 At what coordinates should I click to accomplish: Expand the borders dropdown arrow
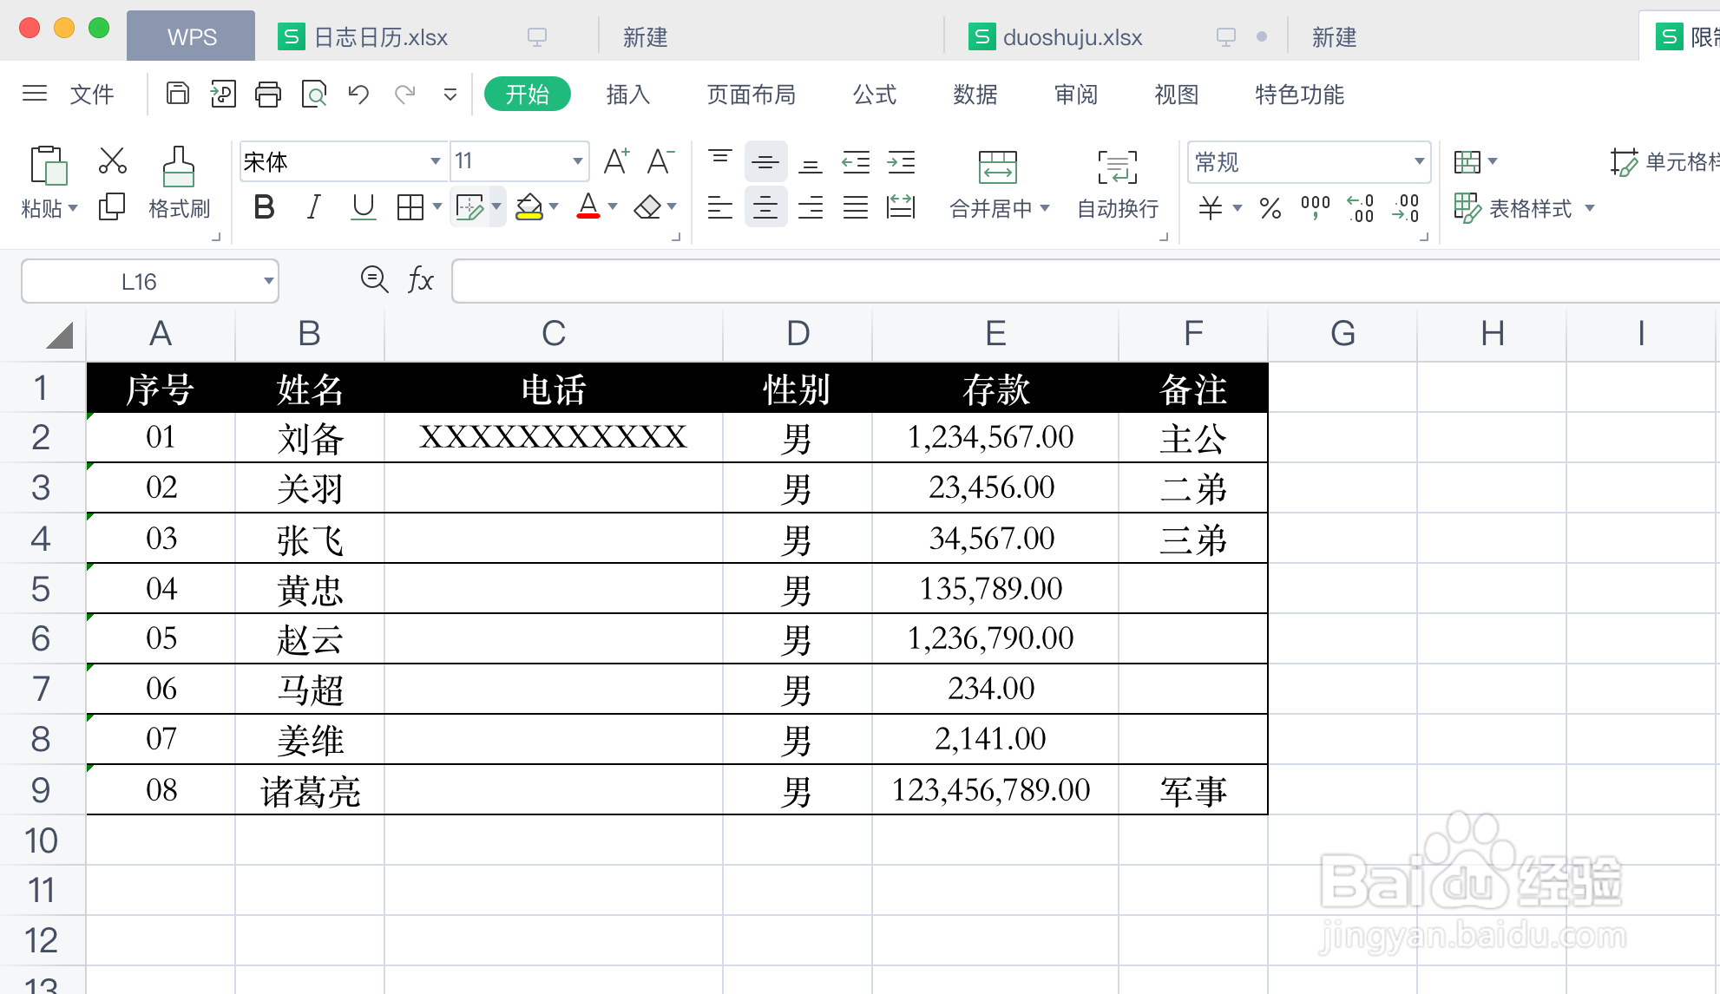[437, 206]
